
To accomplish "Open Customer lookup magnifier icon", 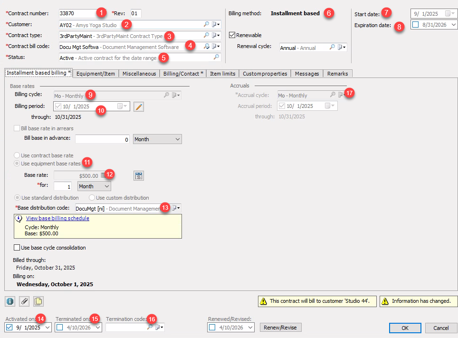I will (206, 24).
